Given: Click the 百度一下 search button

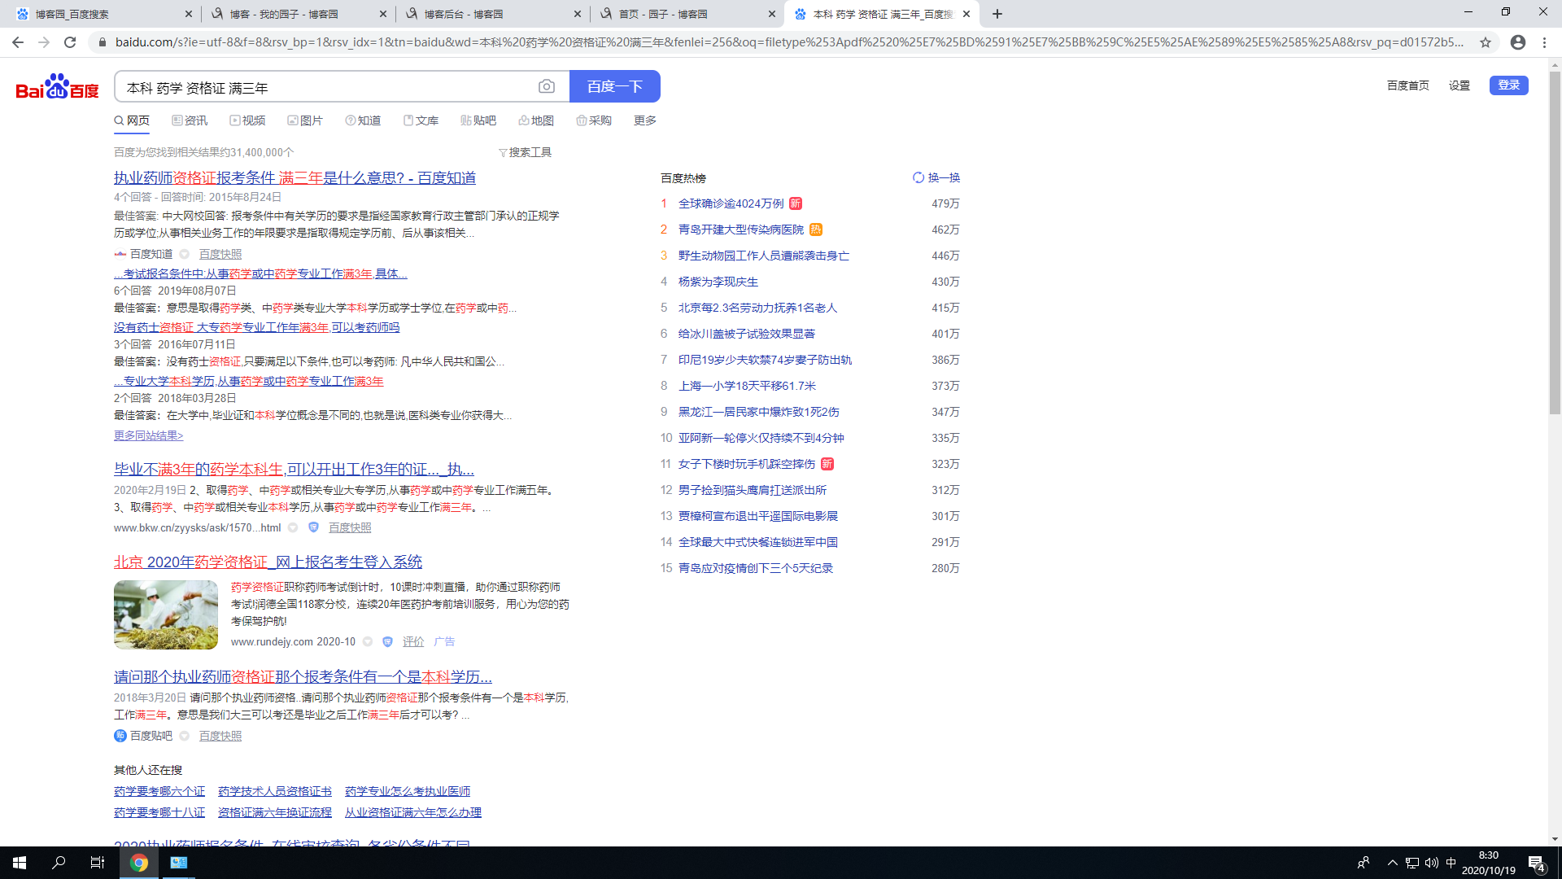Looking at the screenshot, I should click(614, 86).
